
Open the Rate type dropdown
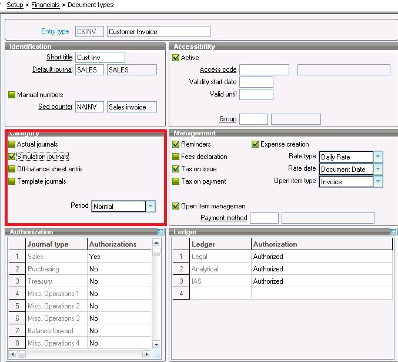pos(378,157)
